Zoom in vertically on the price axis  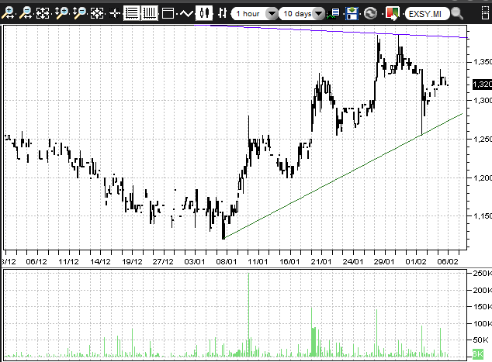(61, 13)
